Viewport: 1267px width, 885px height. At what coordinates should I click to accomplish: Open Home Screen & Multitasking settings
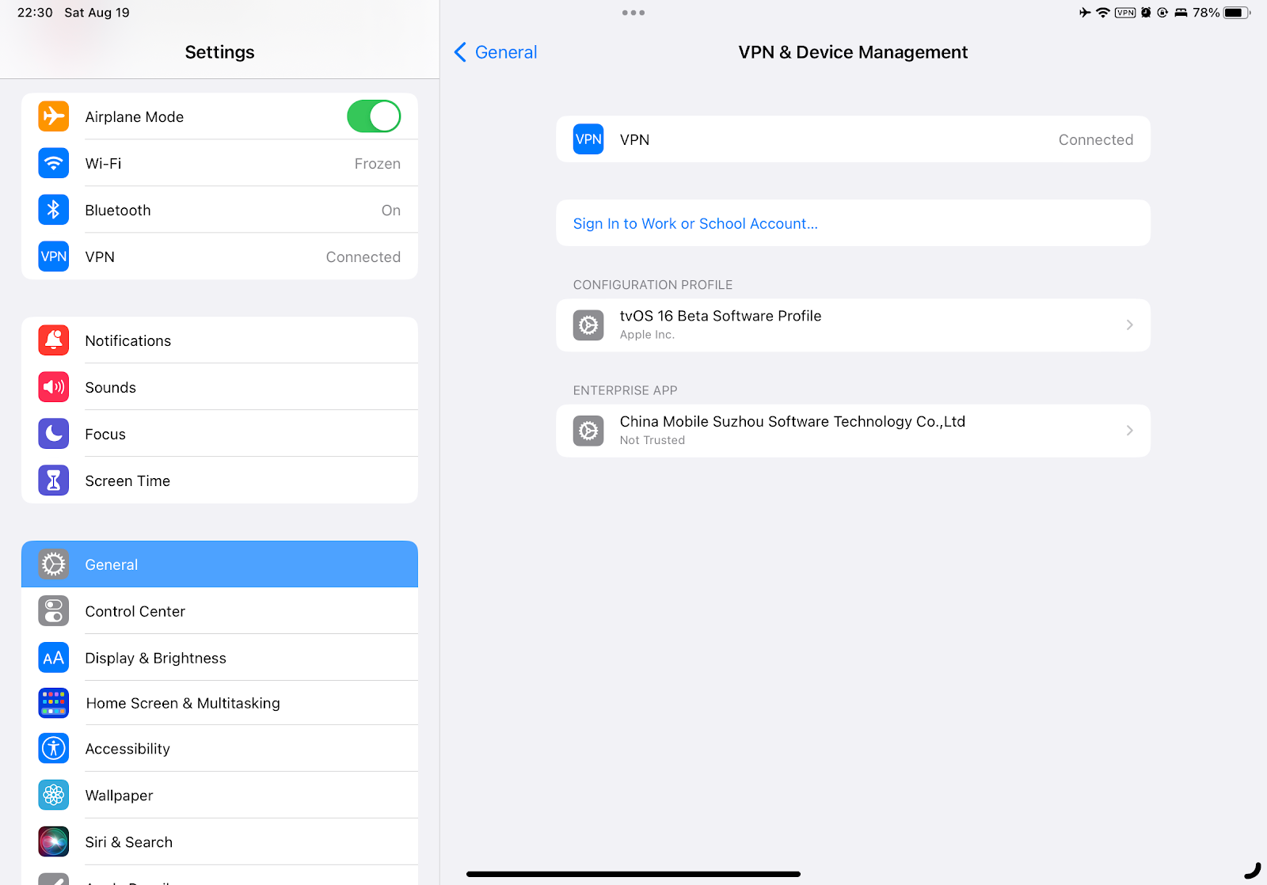pos(219,703)
